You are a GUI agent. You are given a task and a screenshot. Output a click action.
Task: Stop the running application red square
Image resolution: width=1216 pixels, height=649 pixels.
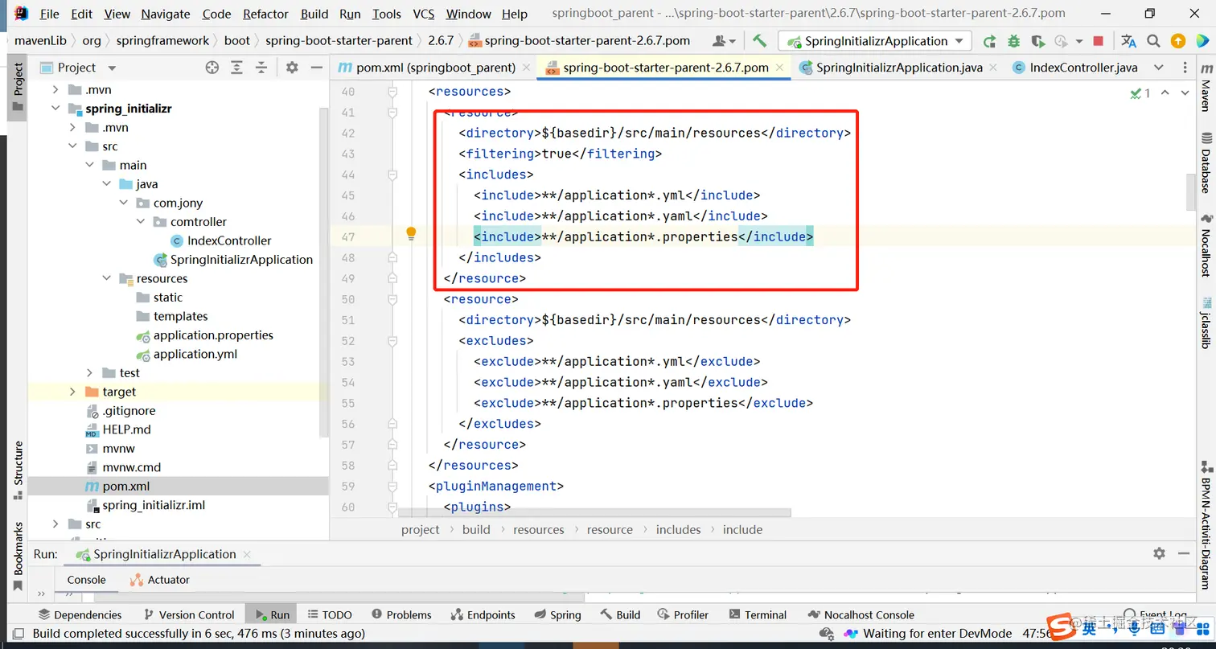click(x=1099, y=41)
